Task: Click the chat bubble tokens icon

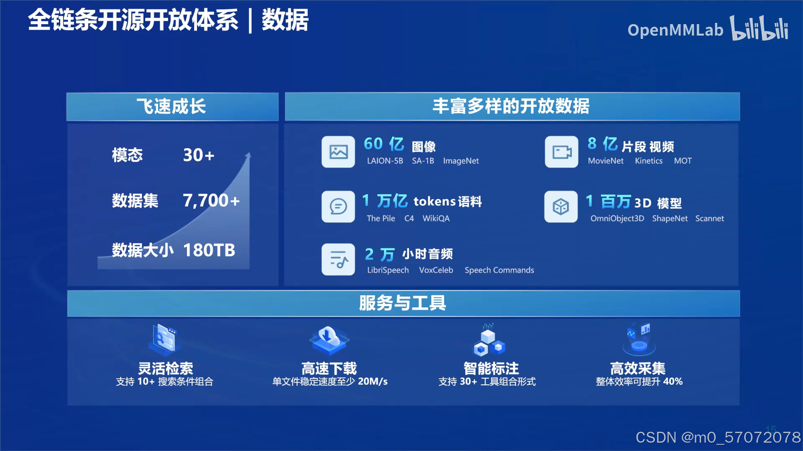Action: [x=338, y=207]
